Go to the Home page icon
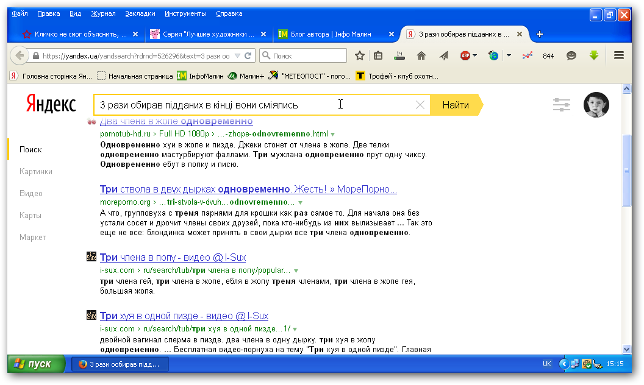This screenshot has height=385, width=644. pos(421,55)
